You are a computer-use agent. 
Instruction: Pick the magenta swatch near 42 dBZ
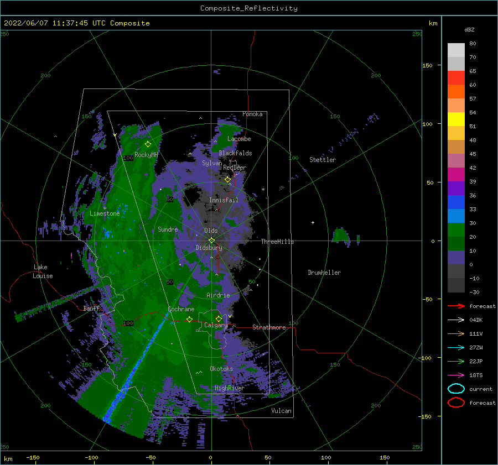click(x=456, y=174)
